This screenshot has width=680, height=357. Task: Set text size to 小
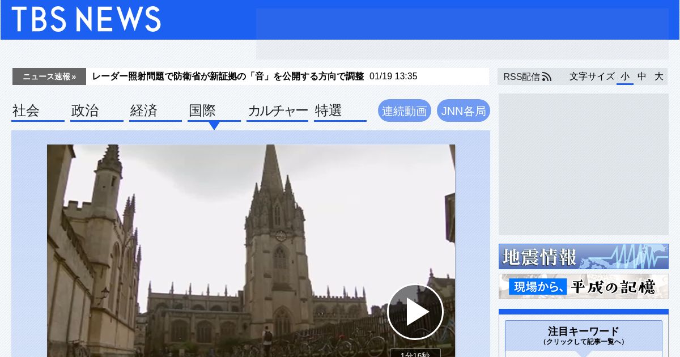click(x=625, y=76)
